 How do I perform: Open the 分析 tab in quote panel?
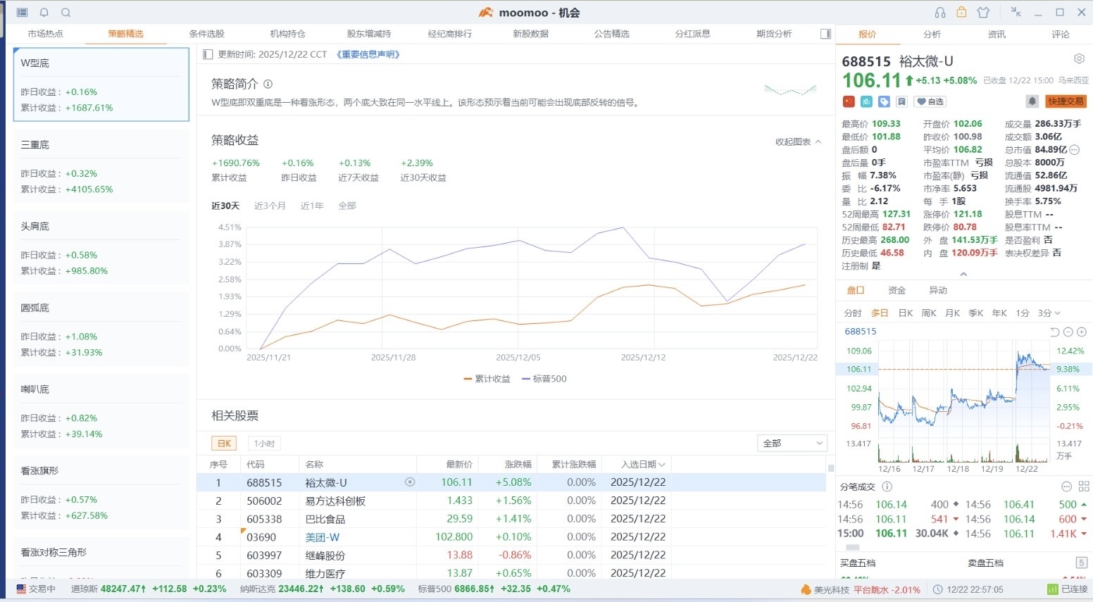click(932, 35)
